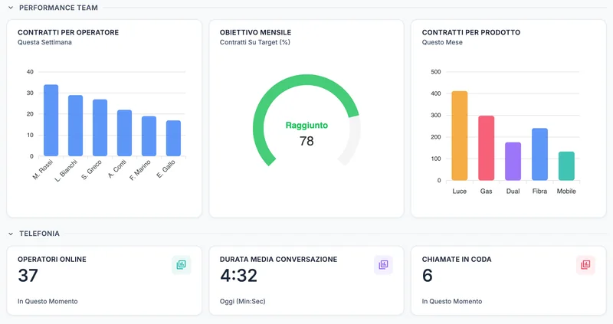The width and height of the screenshot is (613, 324).
Task: Select the M. Rossi bar
Action: click(x=51, y=120)
